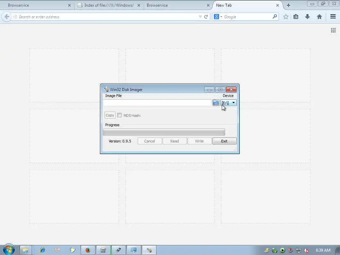
Task: Open the Firefox hamburger menu
Action: pyautogui.click(x=333, y=17)
